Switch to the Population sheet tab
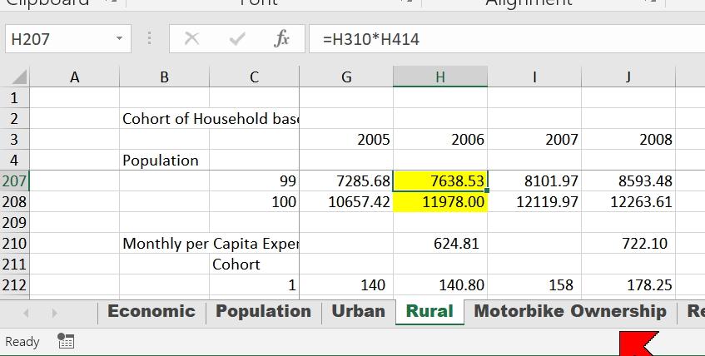 pyautogui.click(x=264, y=311)
